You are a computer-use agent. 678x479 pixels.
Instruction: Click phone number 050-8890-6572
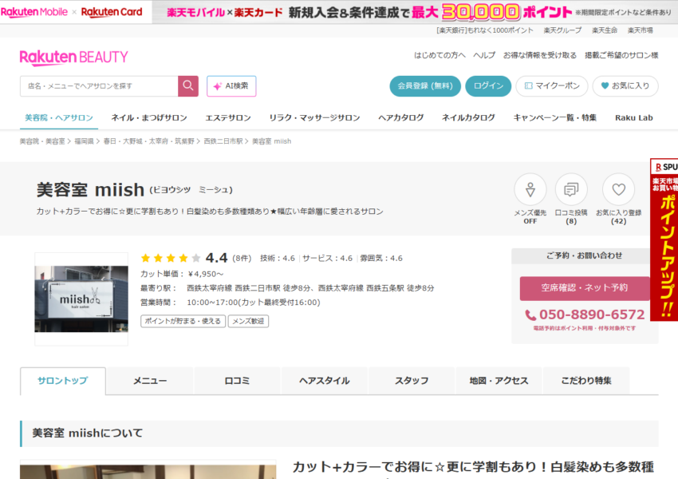(592, 315)
